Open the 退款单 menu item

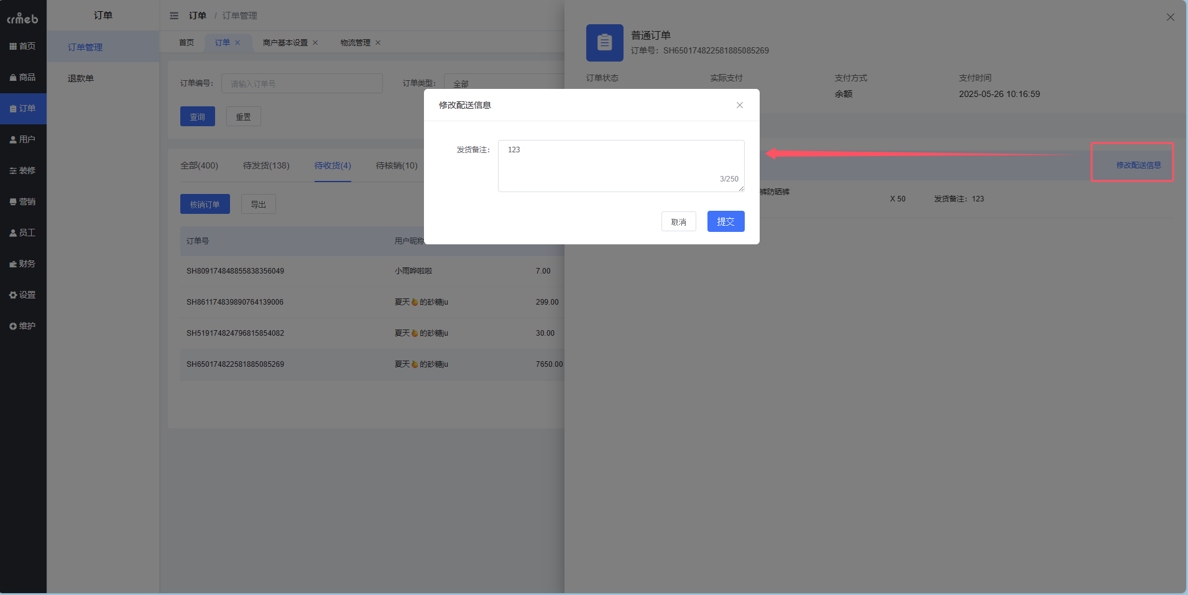click(x=80, y=78)
